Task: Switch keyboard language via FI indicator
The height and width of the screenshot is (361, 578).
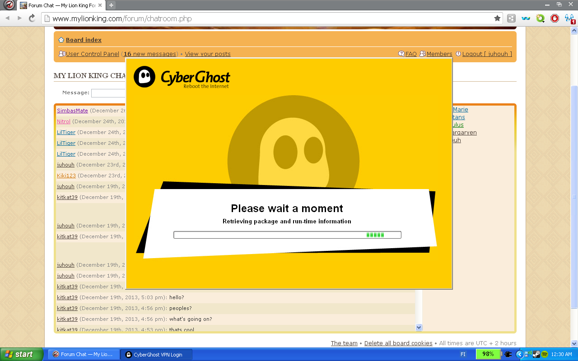Action: pyautogui.click(x=463, y=354)
